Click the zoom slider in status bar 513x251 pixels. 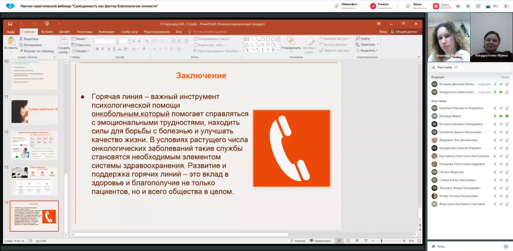382,241
